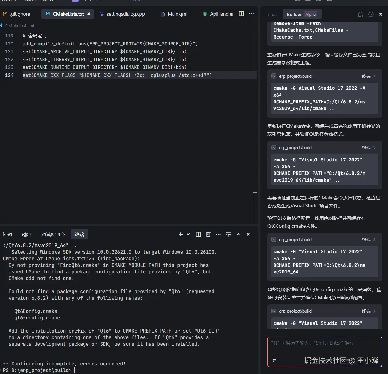Close the CMakeLists.txt tab
Image resolution: width=388 pixels, height=374 pixels.
89,14
